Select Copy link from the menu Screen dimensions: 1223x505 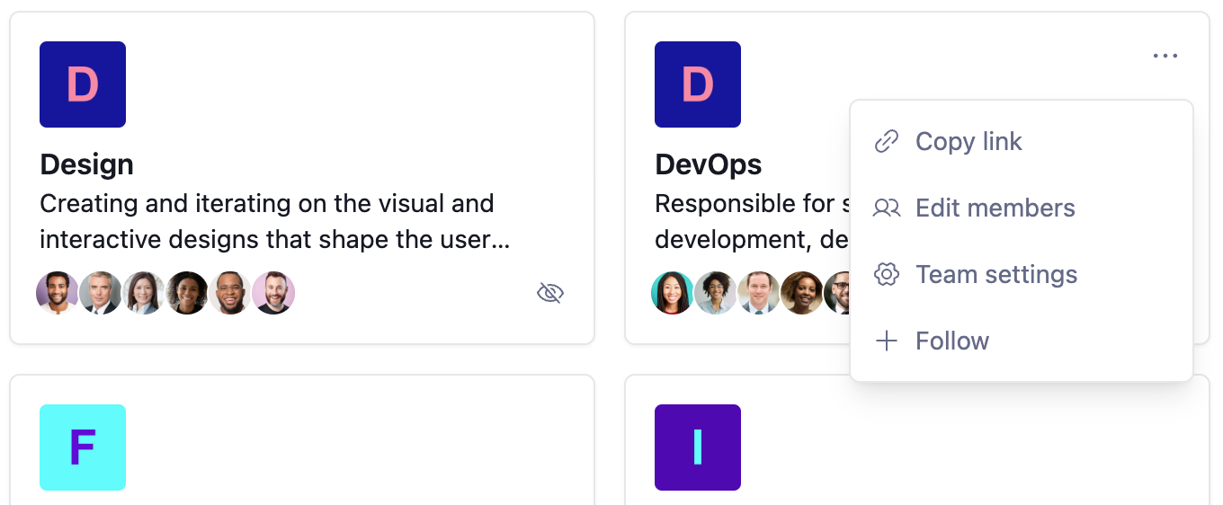click(x=1022, y=141)
